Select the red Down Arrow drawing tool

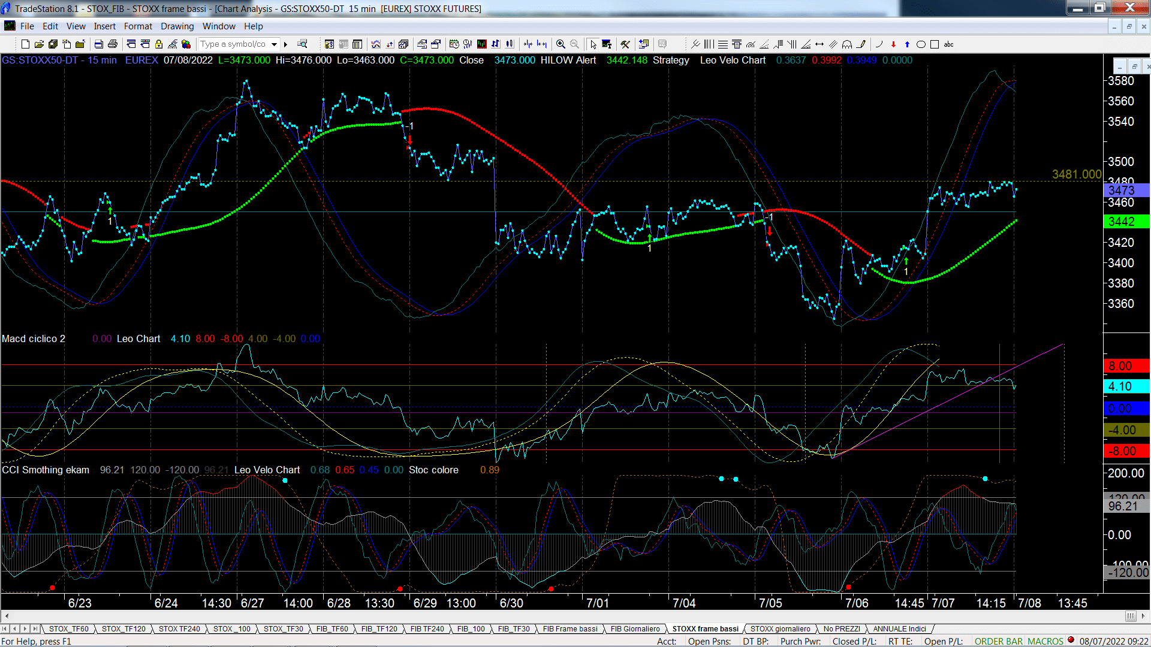[893, 44]
